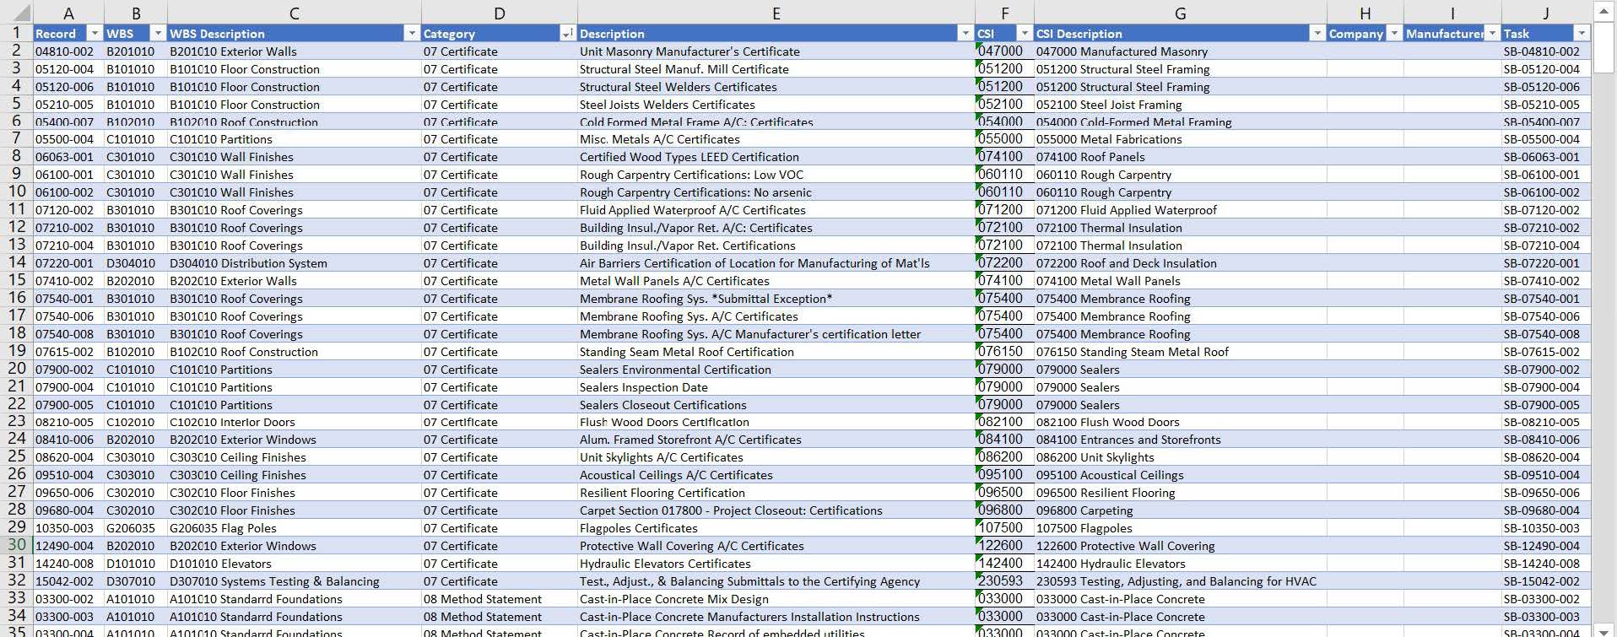
Task: Click cell 'Steel Joists Welders Certificates'
Action: (776, 105)
